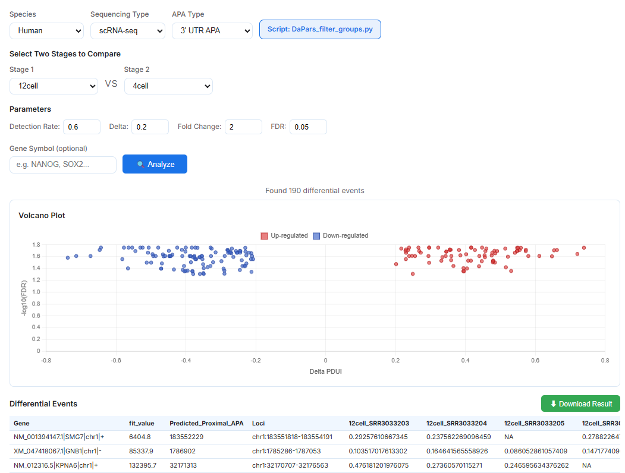Click the Fold Change input field
The height and width of the screenshot is (473, 625).
tap(244, 127)
